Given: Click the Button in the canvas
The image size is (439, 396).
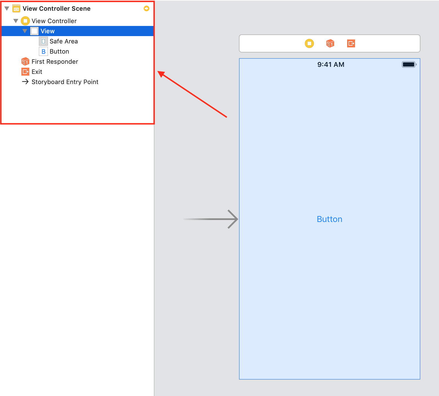Looking at the screenshot, I should [x=329, y=219].
